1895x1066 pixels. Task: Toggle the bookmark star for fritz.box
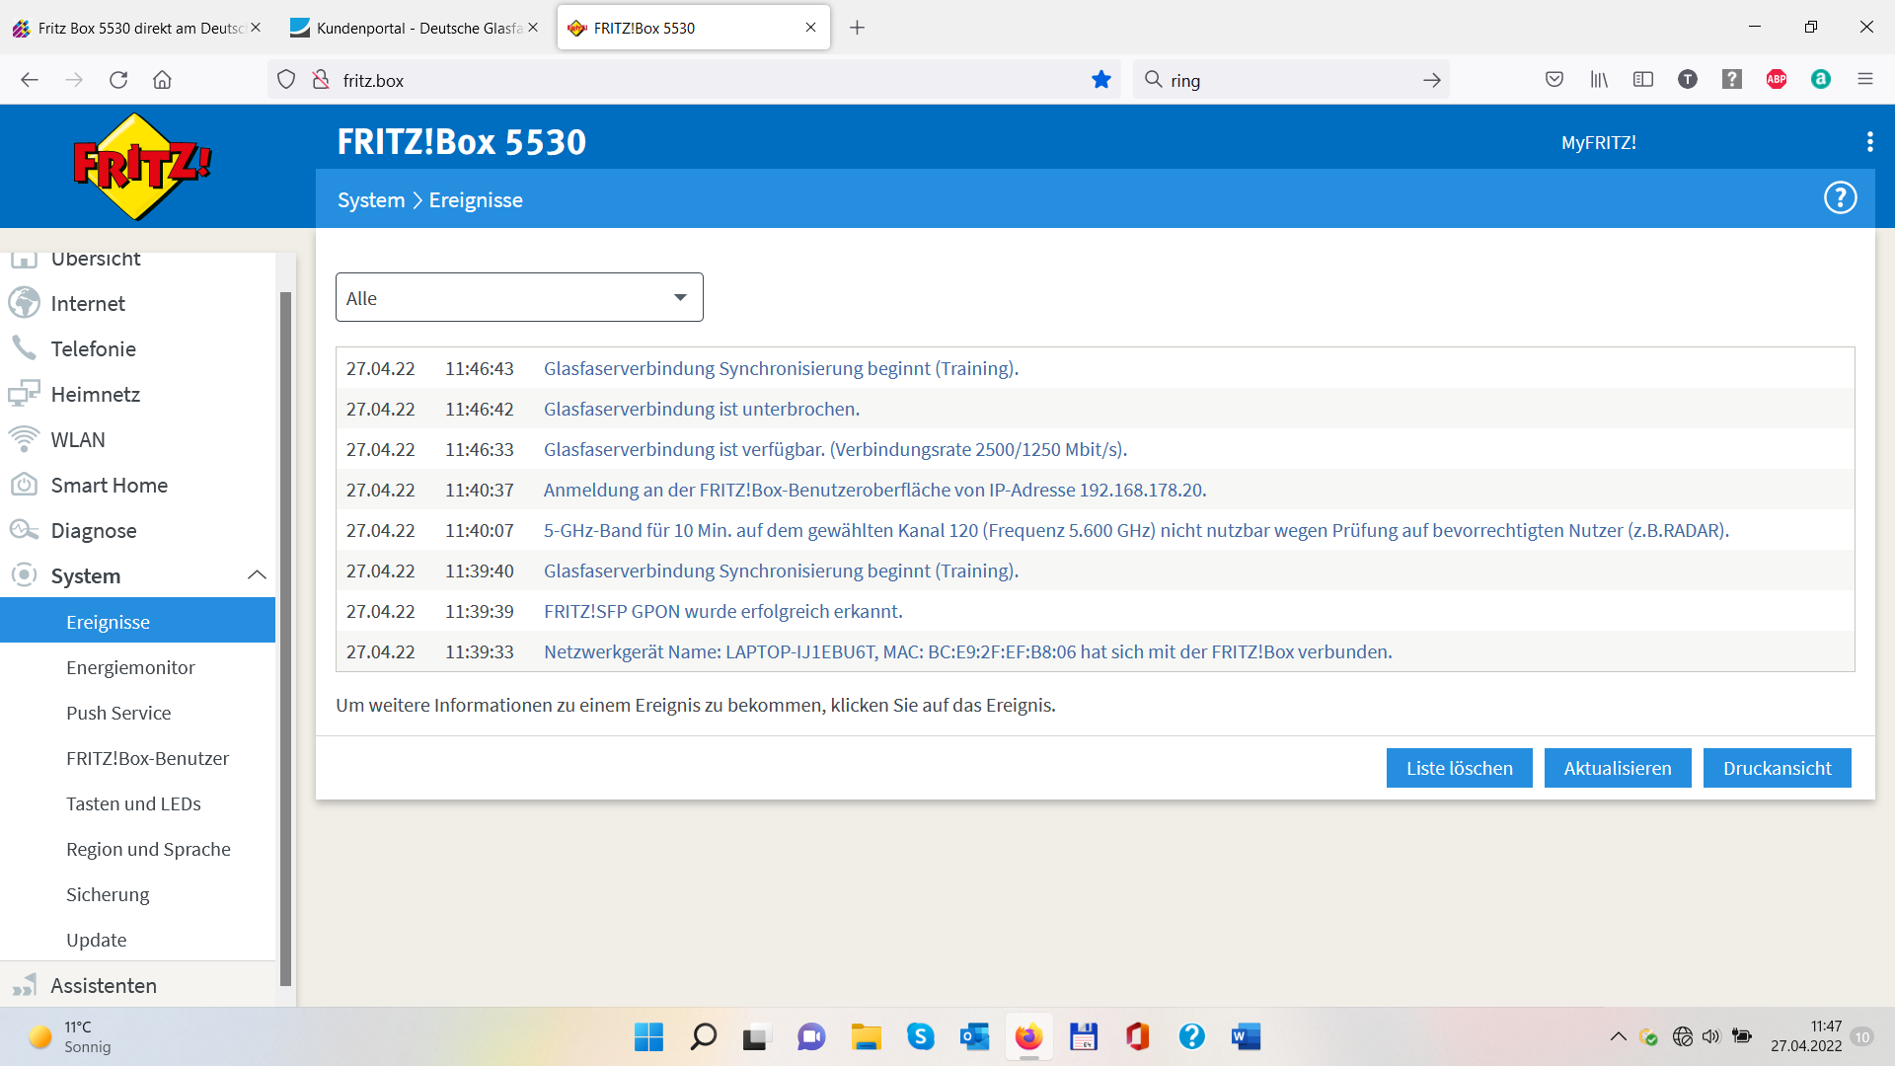tap(1101, 80)
